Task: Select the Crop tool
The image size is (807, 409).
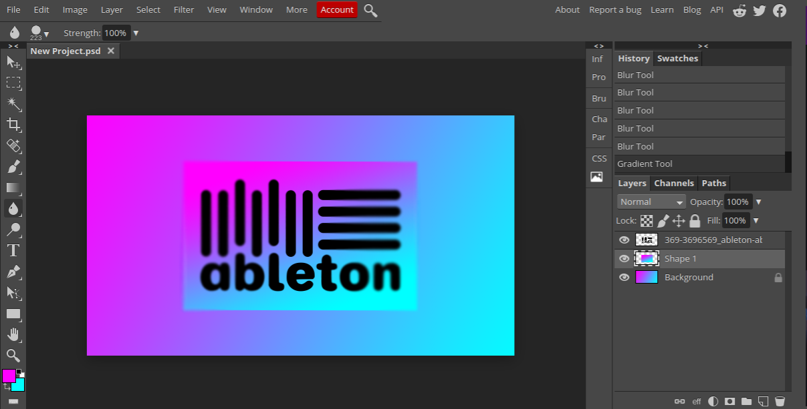Action: [x=13, y=124]
